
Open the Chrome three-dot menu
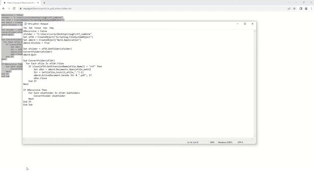tap(312, 9)
